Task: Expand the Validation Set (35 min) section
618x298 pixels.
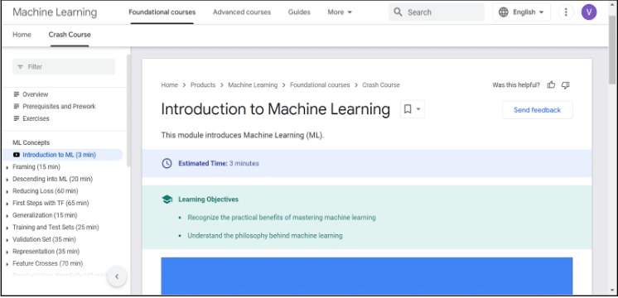Action: pyautogui.click(x=7, y=240)
